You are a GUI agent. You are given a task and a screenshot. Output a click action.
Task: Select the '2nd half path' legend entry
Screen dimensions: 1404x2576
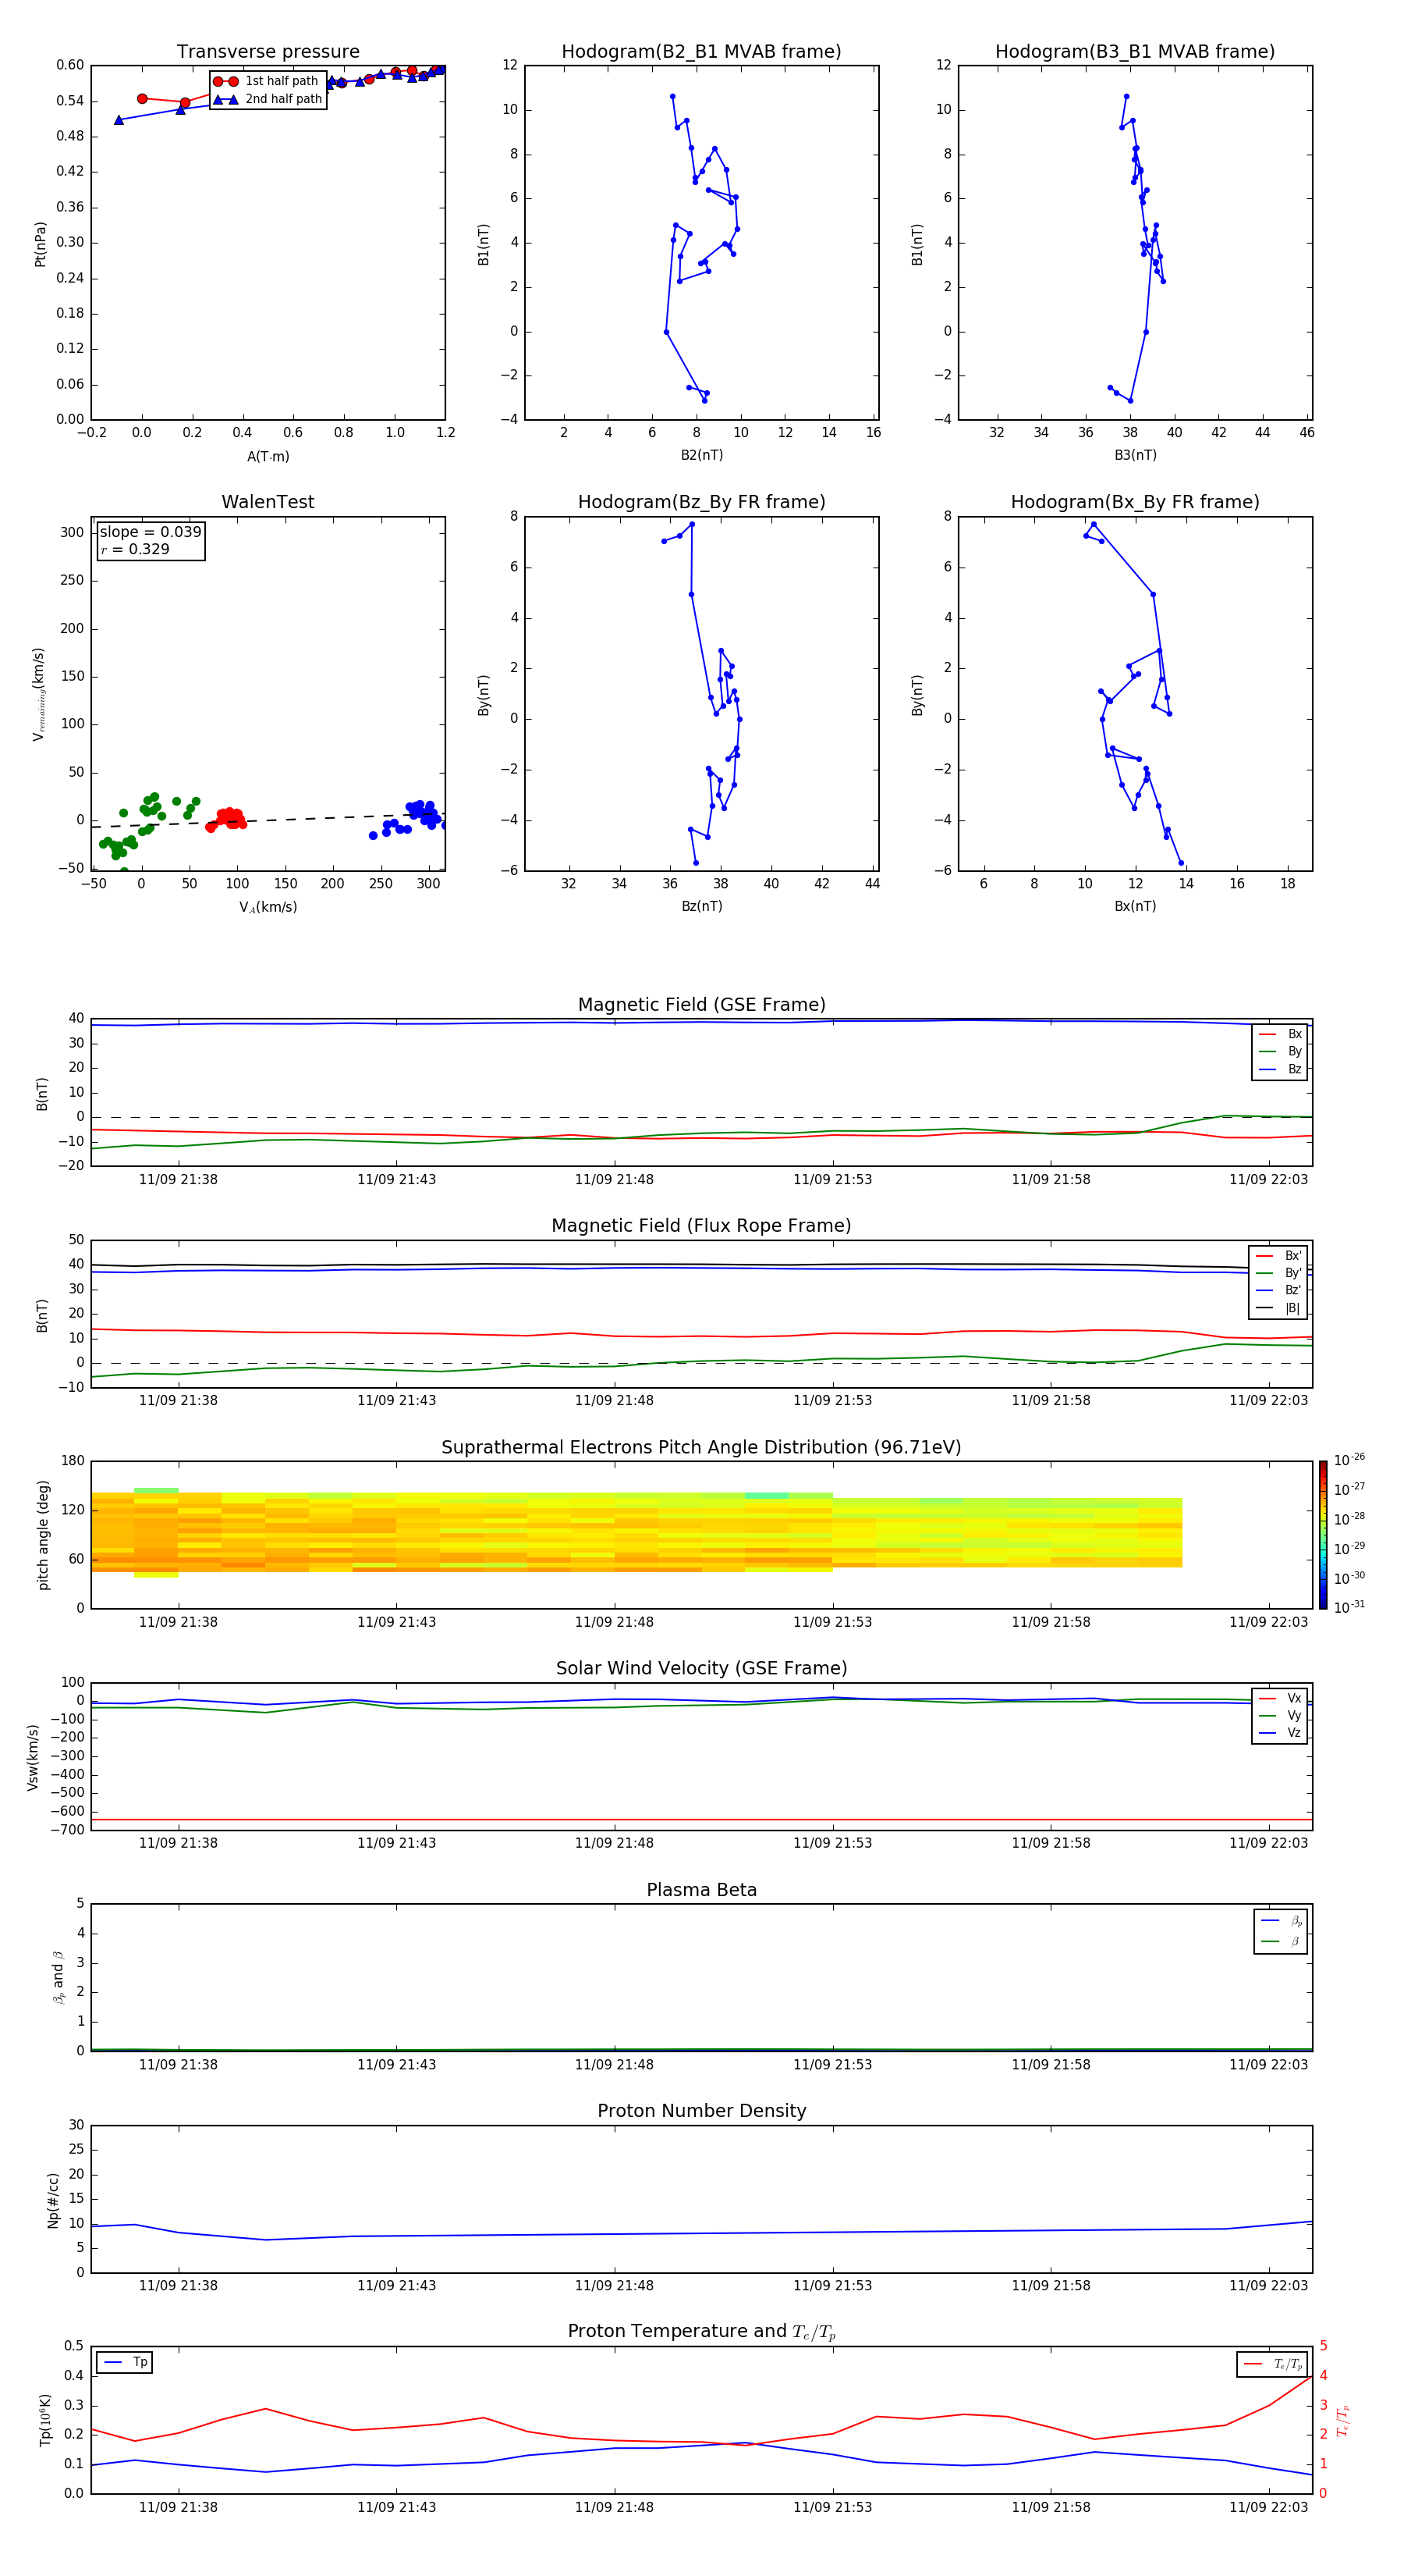click(268, 99)
